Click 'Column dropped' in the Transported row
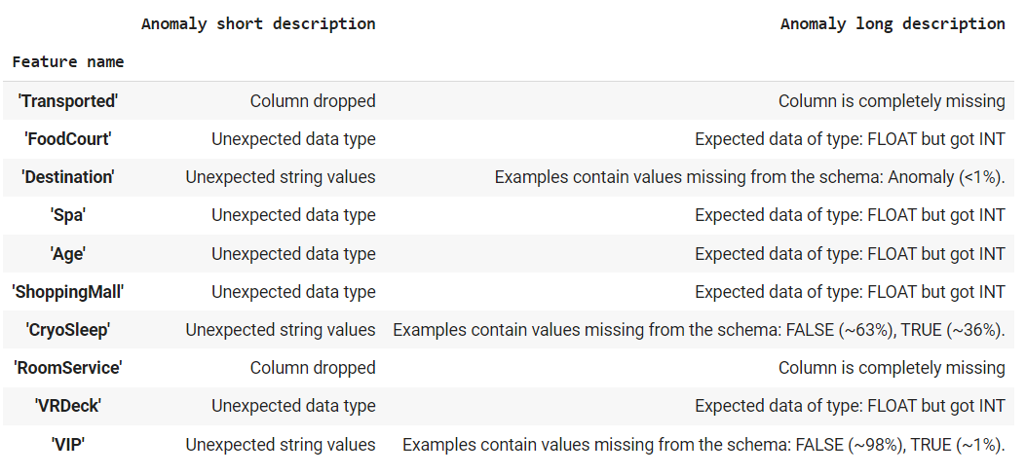The width and height of the screenshot is (1026, 475). (313, 101)
